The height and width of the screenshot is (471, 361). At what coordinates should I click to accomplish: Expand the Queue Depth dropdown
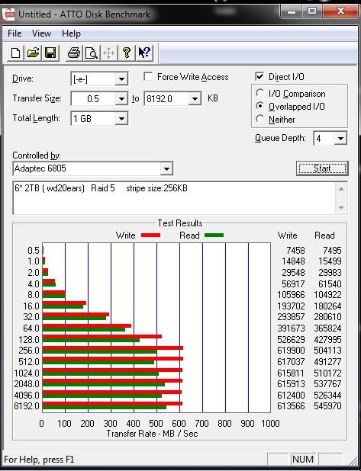(340, 139)
